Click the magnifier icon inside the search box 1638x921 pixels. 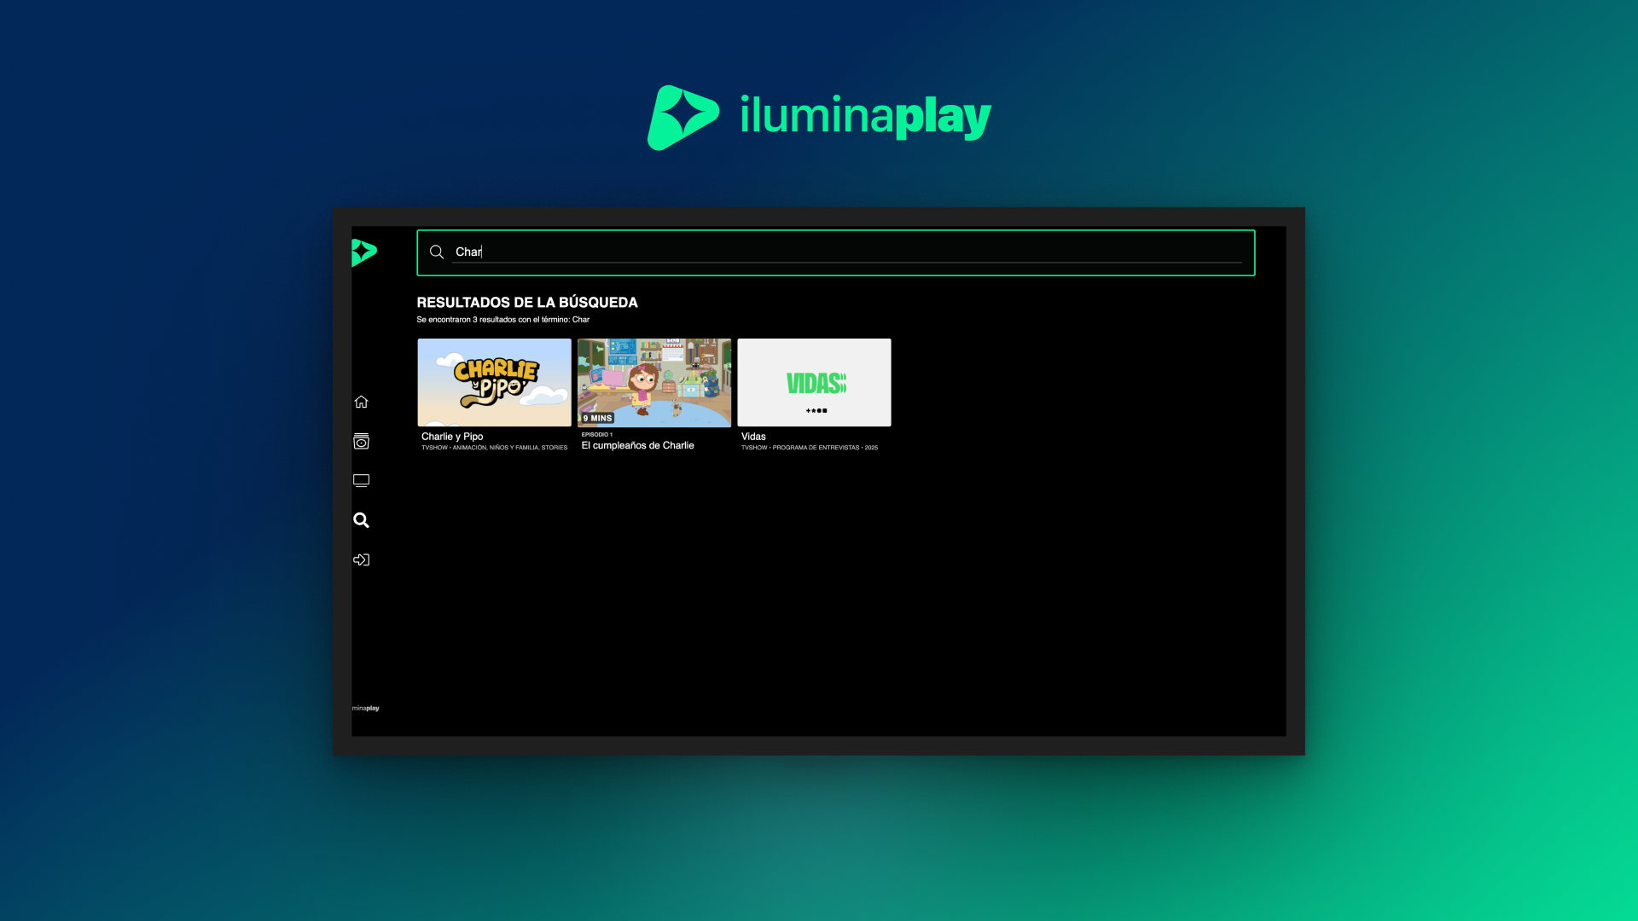tap(437, 252)
